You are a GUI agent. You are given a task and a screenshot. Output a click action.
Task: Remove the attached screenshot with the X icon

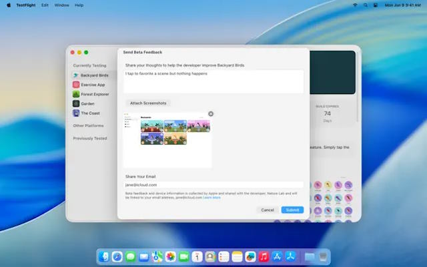click(211, 114)
